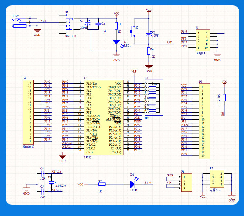The width and height of the screenshot is (244, 216).
Task: Select the Header 17 label
Action: tap(28, 147)
